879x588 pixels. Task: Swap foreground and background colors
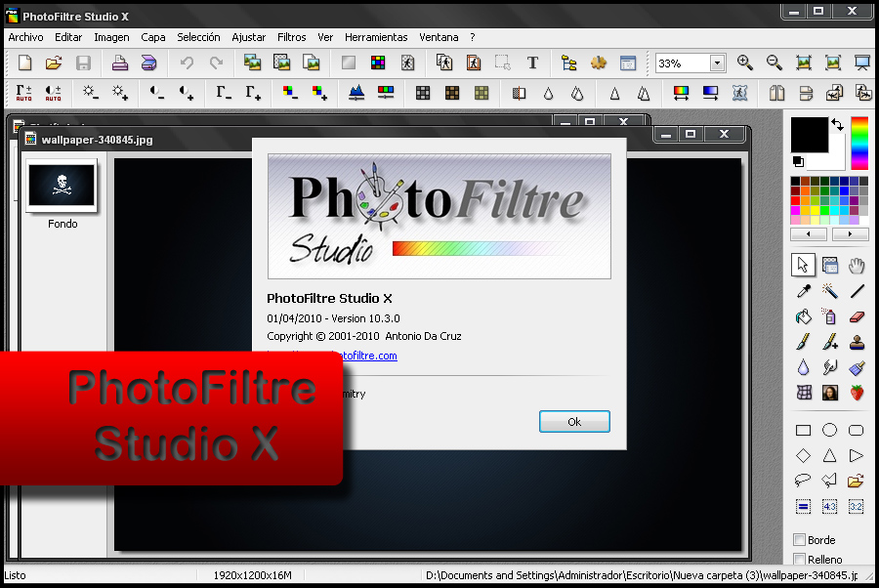pos(837,124)
